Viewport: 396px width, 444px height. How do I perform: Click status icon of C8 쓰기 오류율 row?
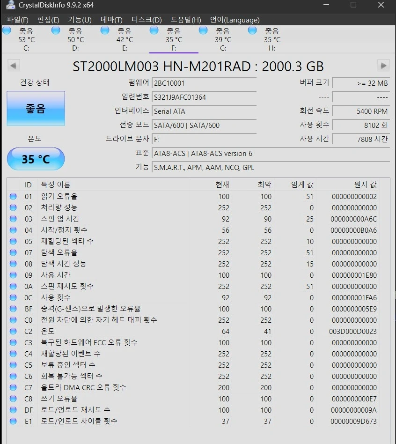(x=13, y=399)
